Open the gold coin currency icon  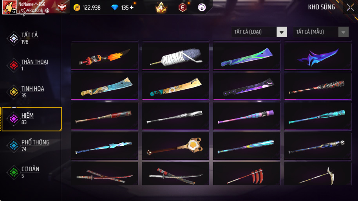(x=77, y=7)
